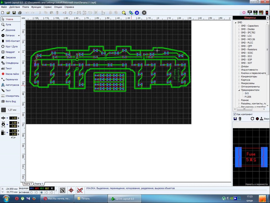
Task: Click the save file toolbar icon
Action: click(14, 13)
